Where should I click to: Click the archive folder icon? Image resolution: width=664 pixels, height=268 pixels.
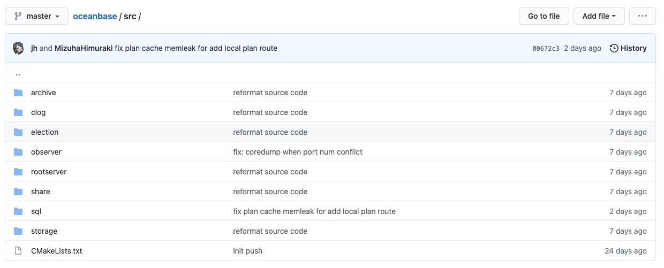(x=18, y=93)
